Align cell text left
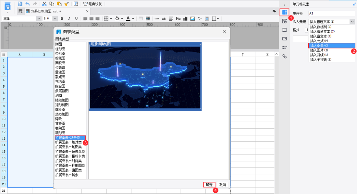 coord(85,19)
